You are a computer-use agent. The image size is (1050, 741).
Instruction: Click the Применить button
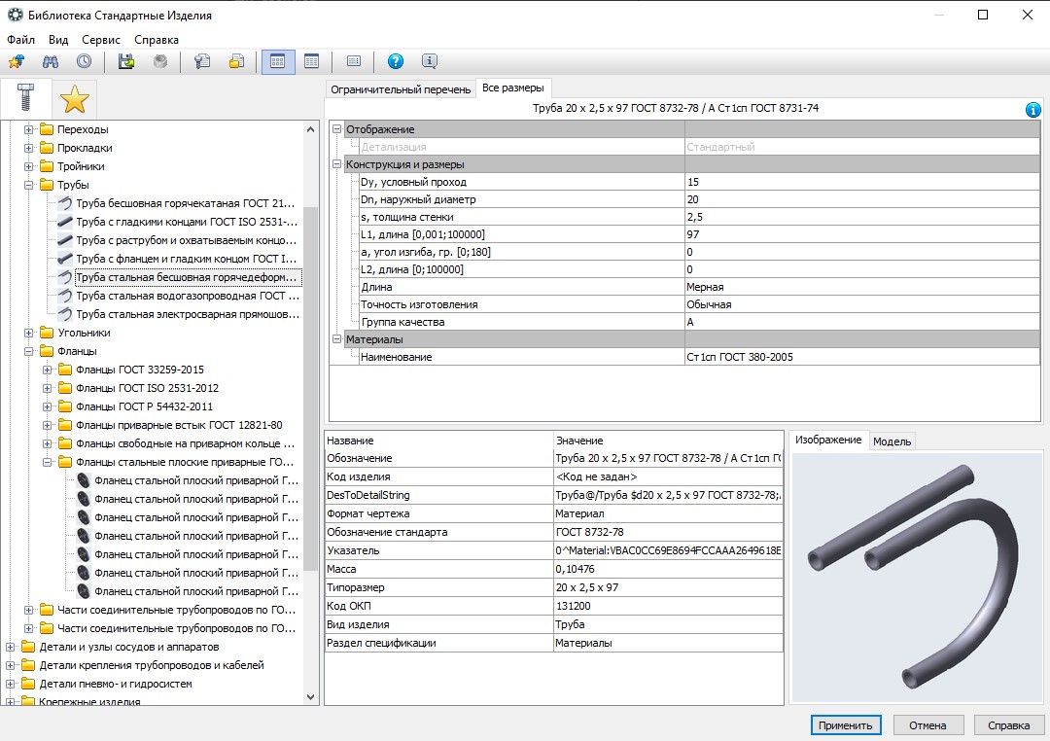845,725
